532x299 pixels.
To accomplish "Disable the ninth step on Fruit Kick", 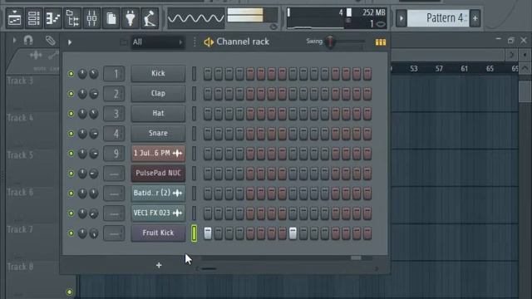I will [x=293, y=233].
